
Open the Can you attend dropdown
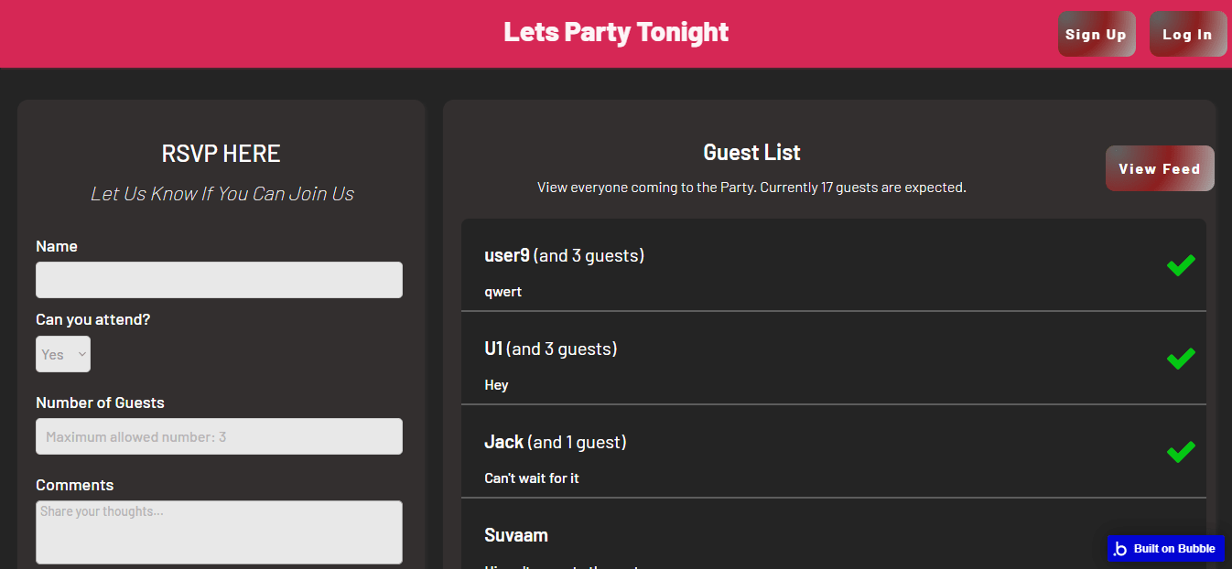coord(63,354)
